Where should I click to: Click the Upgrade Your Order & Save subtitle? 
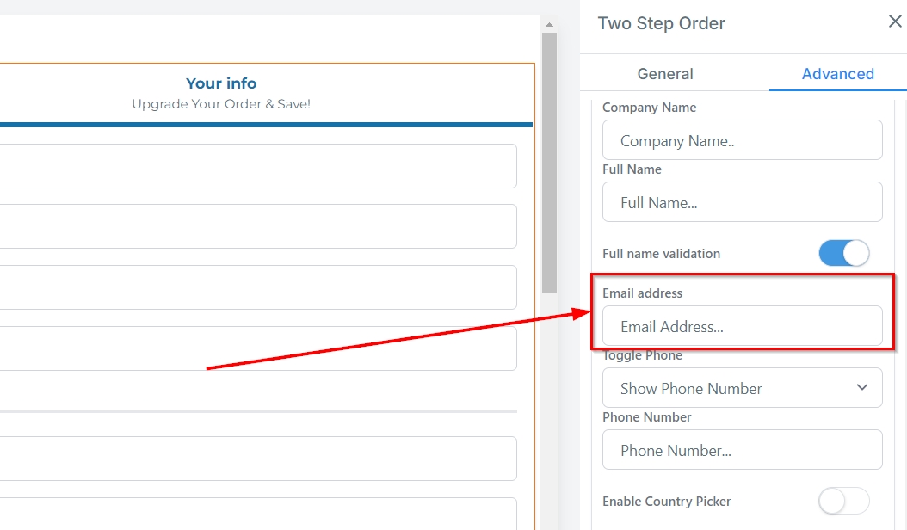[x=221, y=104]
